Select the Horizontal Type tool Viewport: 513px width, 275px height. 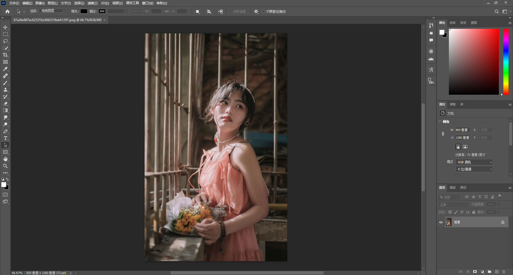tap(5, 138)
